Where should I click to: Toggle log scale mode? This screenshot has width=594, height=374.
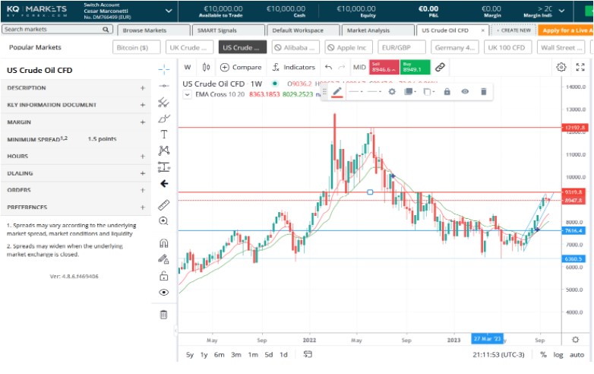(558, 355)
